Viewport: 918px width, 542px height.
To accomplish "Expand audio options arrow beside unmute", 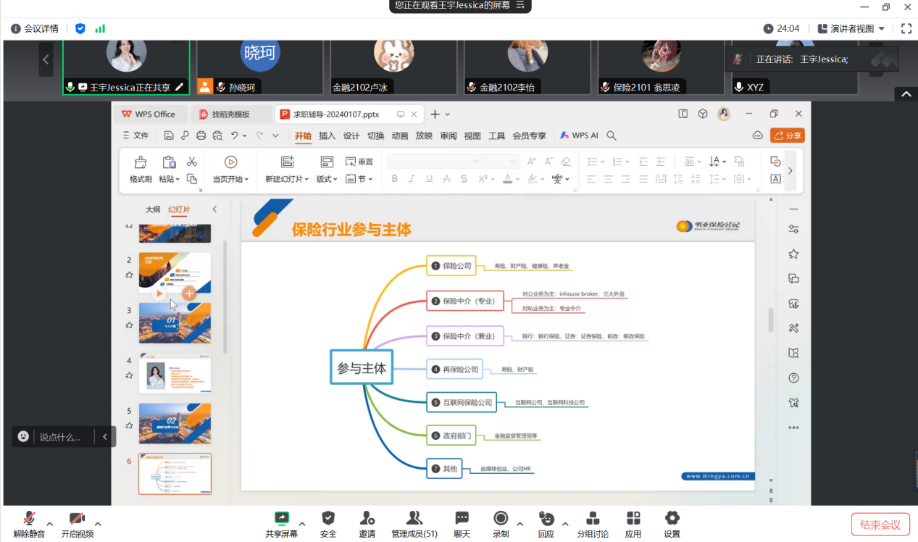I will [49, 523].
